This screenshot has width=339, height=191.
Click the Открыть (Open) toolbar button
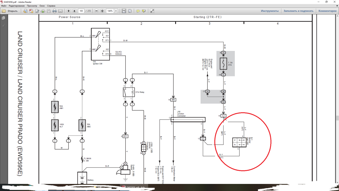(x=10, y=11)
